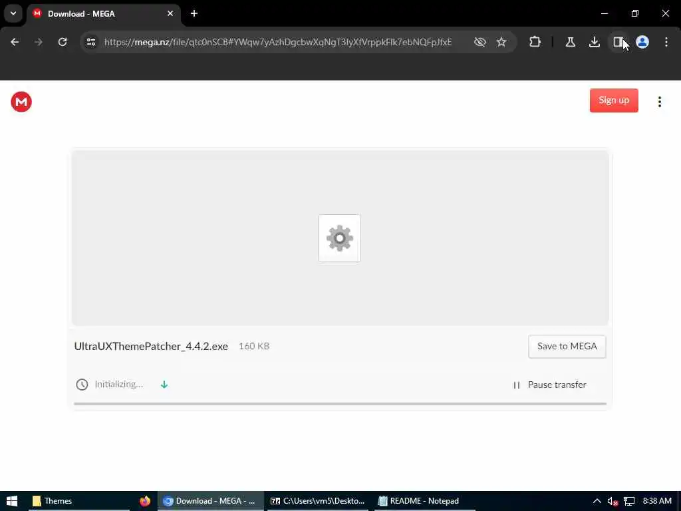The width and height of the screenshot is (681, 511).
Task: View site information for mega.nz
Action: coord(90,42)
